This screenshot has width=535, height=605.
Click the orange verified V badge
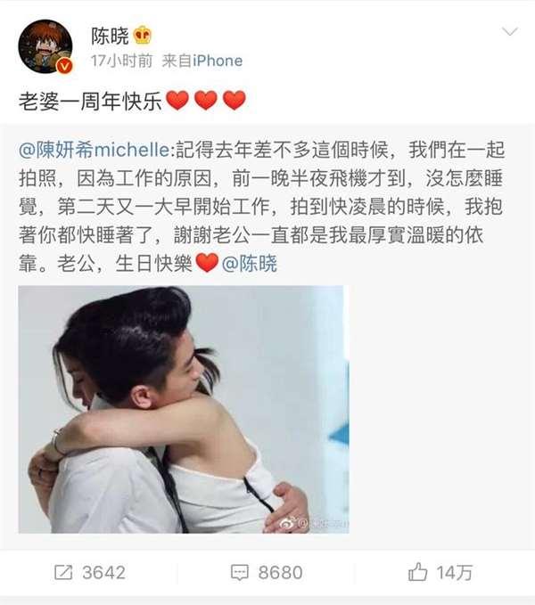click(64, 66)
